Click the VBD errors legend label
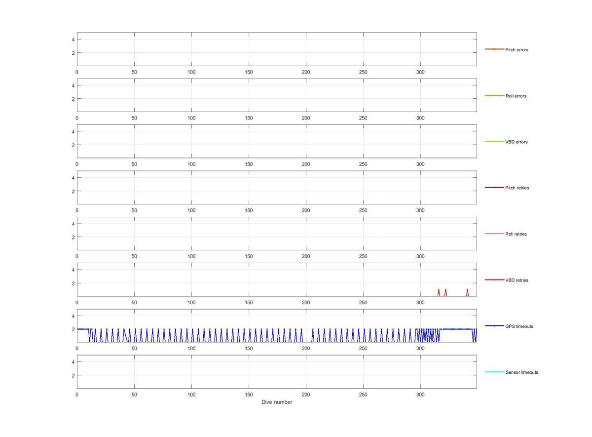 (516, 142)
